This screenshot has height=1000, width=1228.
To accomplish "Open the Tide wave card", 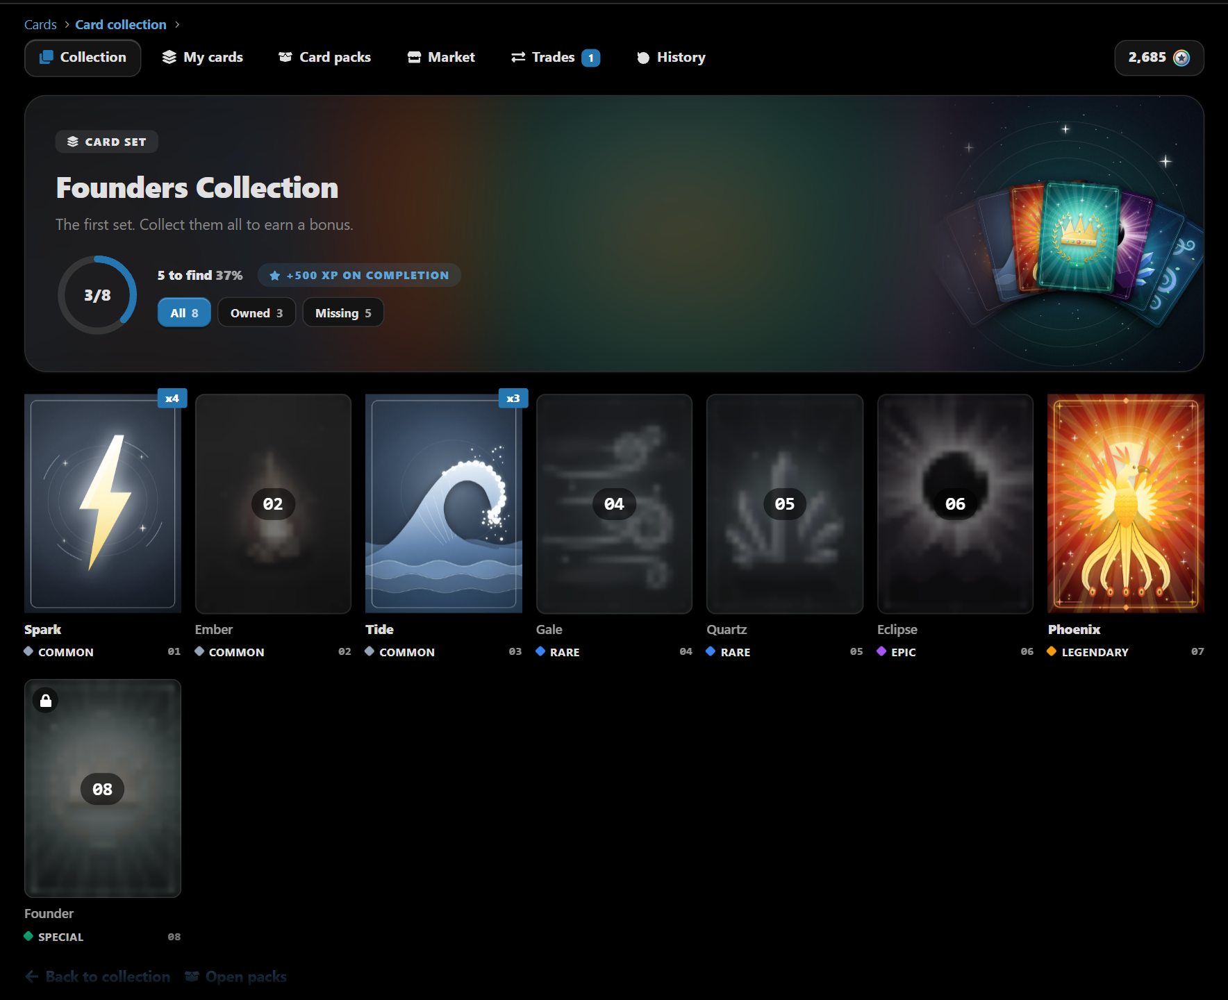I will (x=444, y=503).
